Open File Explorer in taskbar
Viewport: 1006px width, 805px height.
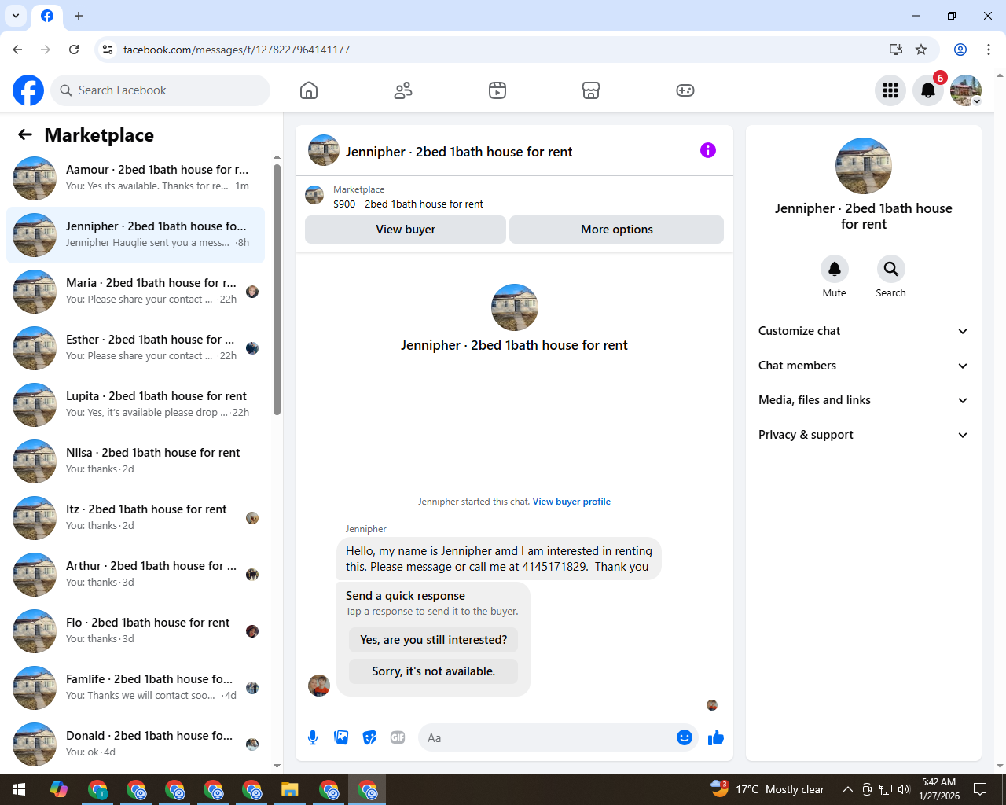coord(290,789)
